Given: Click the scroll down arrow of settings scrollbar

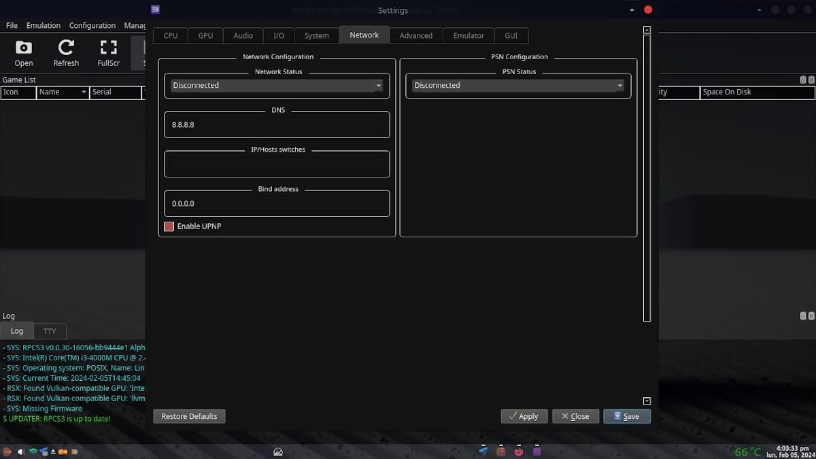Looking at the screenshot, I should pyautogui.click(x=647, y=401).
